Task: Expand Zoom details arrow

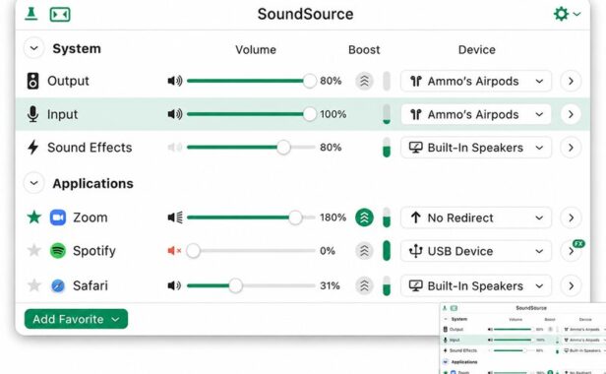Action: point(571,218)
